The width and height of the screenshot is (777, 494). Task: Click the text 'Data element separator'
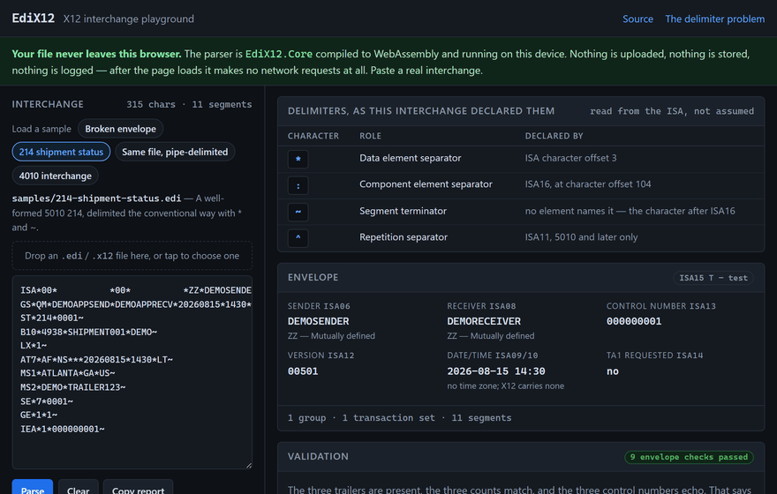[x=411, y=158]
